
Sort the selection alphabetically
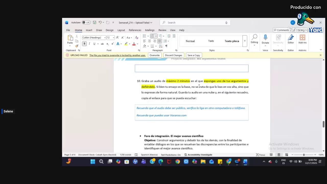161,46
